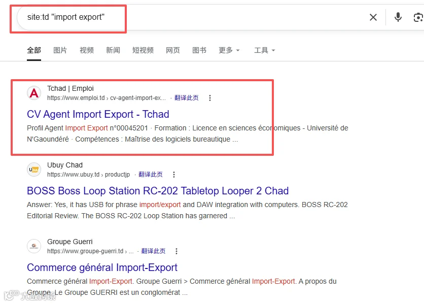Switch to the 新闻 tab

(x=113, y=50)
